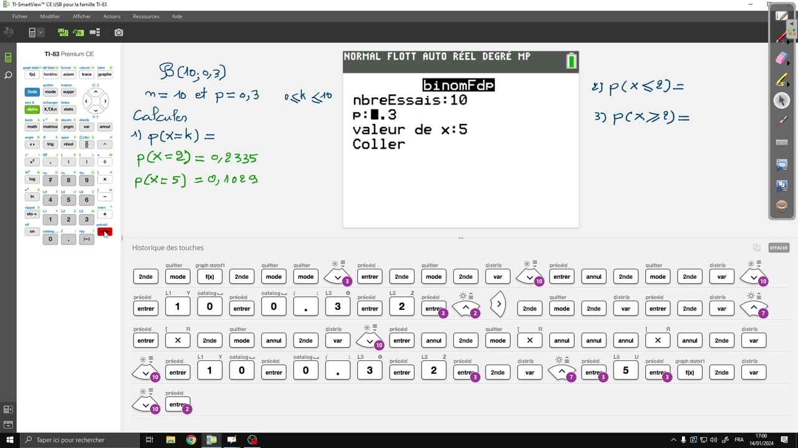Click the screen capture scissors tool
The height and width of the screenshot is (448, 798).
(782, 164)
